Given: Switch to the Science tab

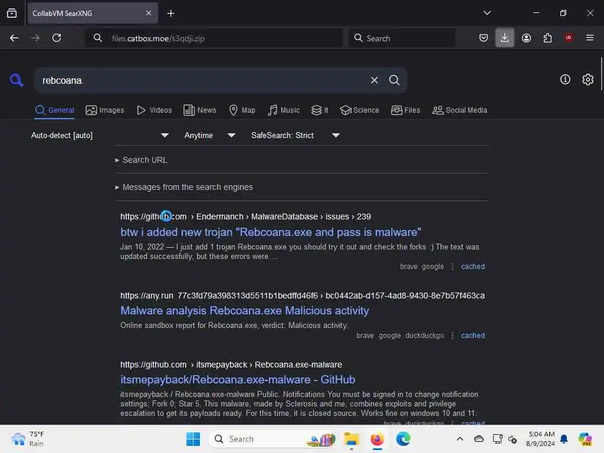Looking at the screenshot, I should click(359, 110).
